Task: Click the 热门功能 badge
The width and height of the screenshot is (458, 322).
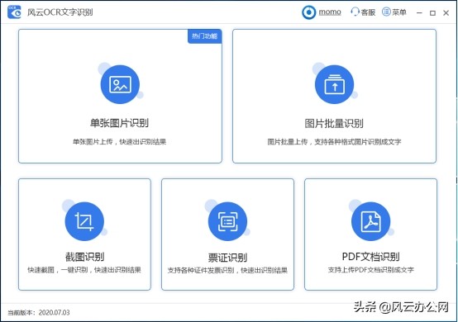Action: [204, 36]
